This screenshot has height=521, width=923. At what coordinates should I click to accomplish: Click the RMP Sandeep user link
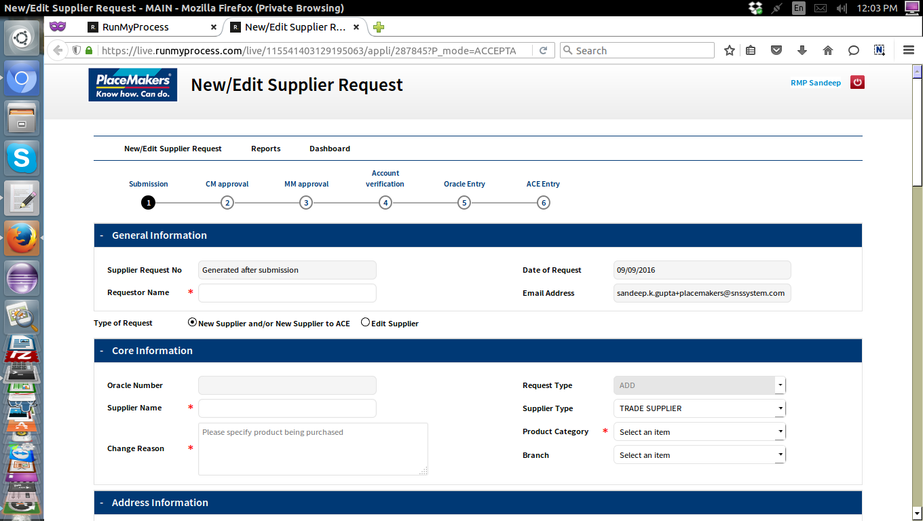pos(815,83)
